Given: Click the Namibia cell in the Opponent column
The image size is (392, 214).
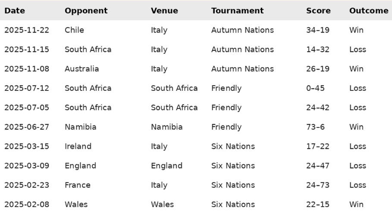Looking at the screenshot, I should tap(80, 127).
